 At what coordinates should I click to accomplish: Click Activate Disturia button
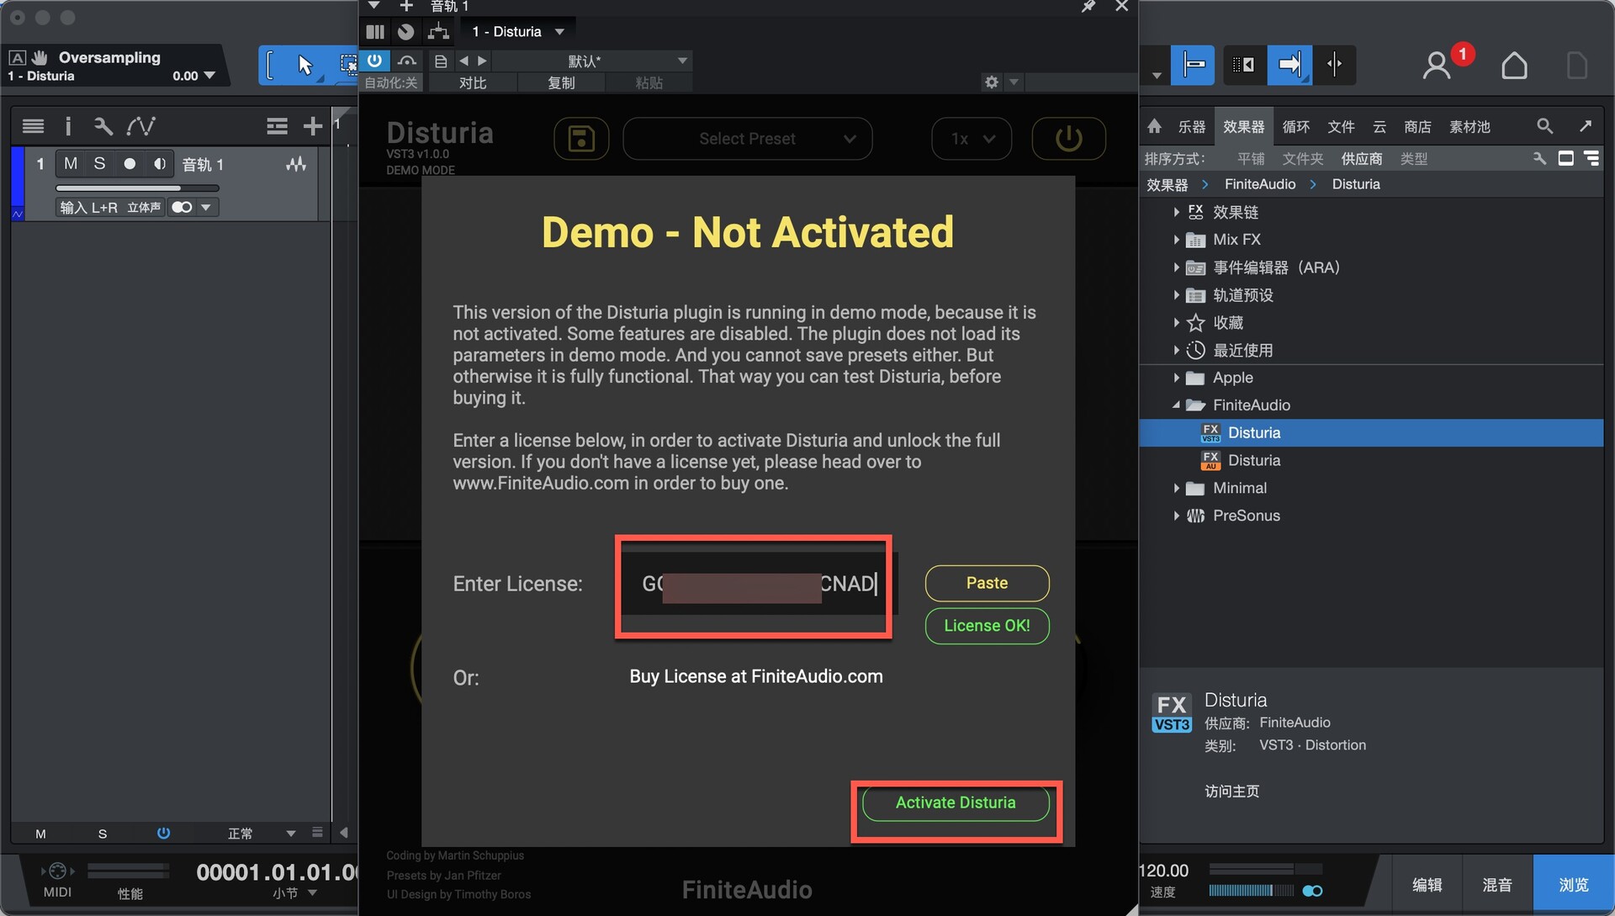click(x=956, y=802)
